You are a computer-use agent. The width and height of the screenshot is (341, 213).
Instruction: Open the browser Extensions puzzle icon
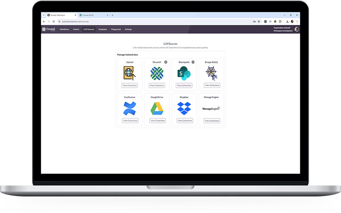[280, 22]
